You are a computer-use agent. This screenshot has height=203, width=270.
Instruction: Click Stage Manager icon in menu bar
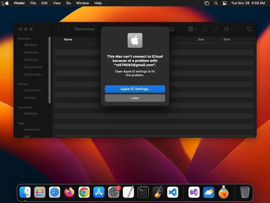coord(207,3)
